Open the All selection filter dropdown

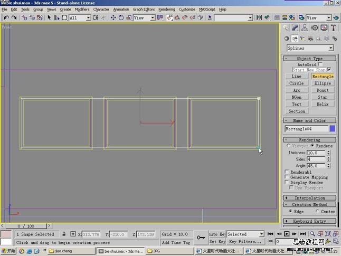point(80,17)
